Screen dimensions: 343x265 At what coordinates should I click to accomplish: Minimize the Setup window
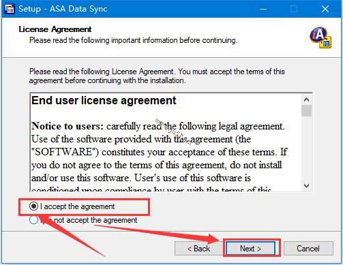(x=263, y=9)
